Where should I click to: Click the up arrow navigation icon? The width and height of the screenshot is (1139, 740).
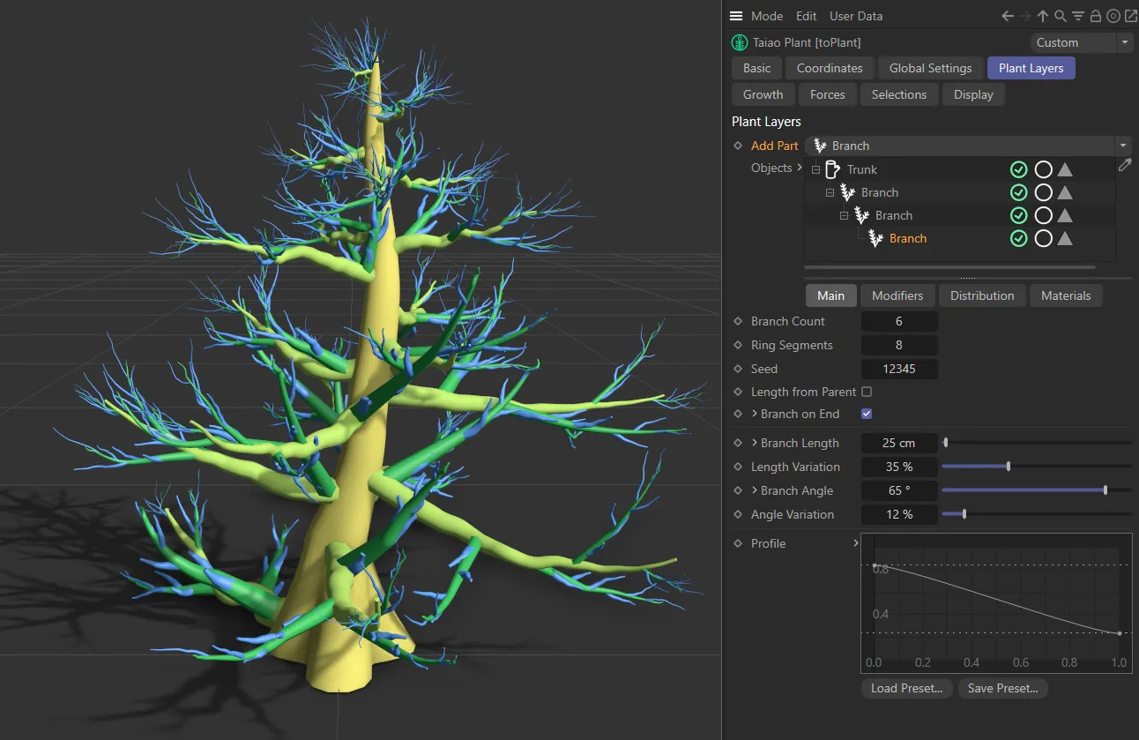1043,16
